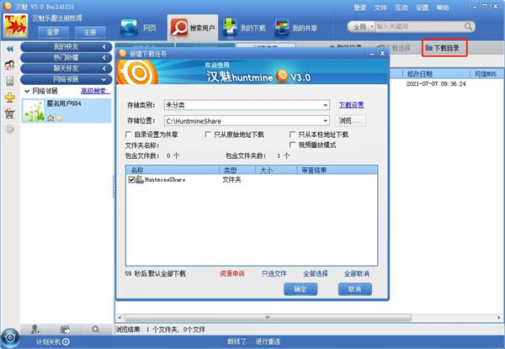Viewport: 505px width, 349px height.
Task: Collapse the 网络邻居 sidebar section header
Action: (x=66, y=79)
